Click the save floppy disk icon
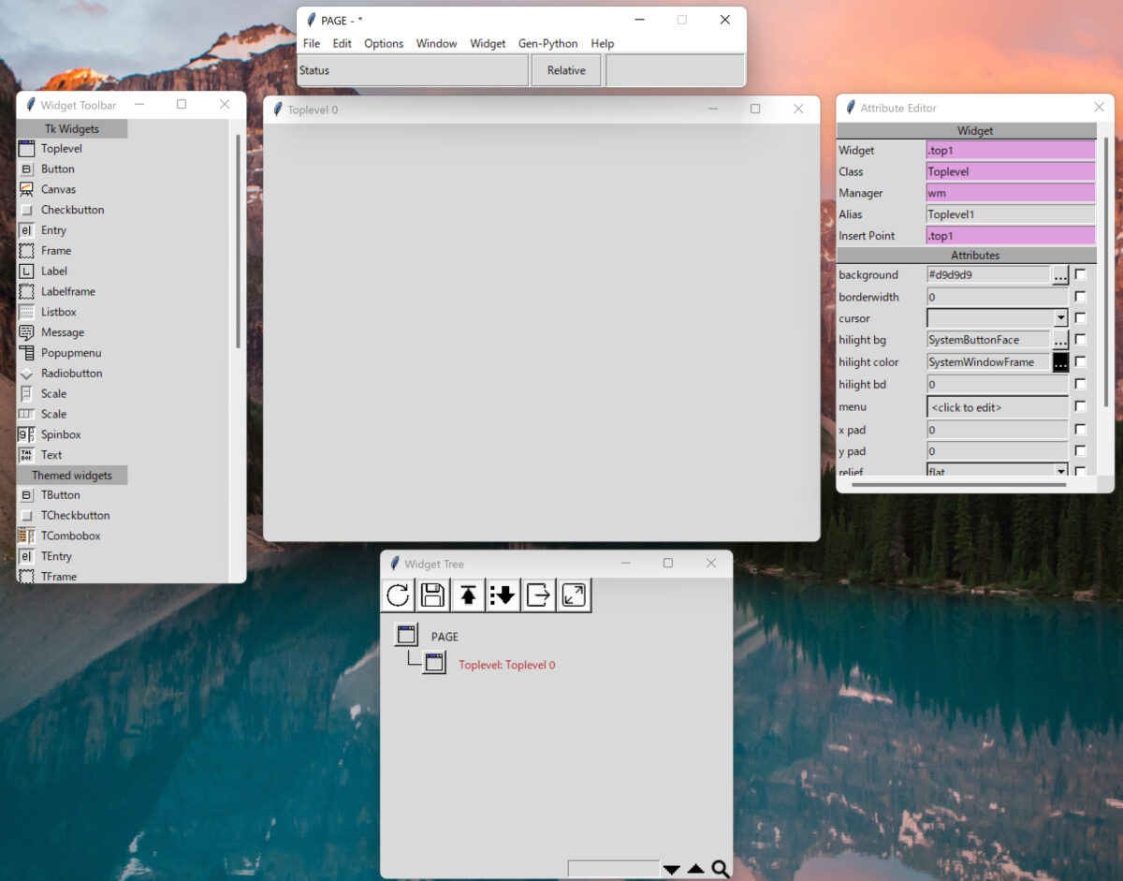This screenshot has height=881, width=1123. (x=432, y=595)
